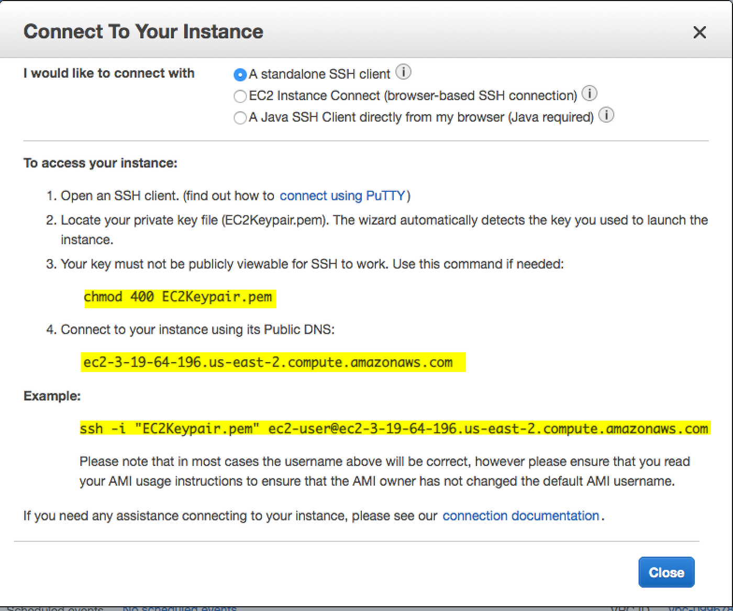The height and width of the screenshot is (611, 733).
Task: Open the connection documentation link
Action: click(520, 516)
